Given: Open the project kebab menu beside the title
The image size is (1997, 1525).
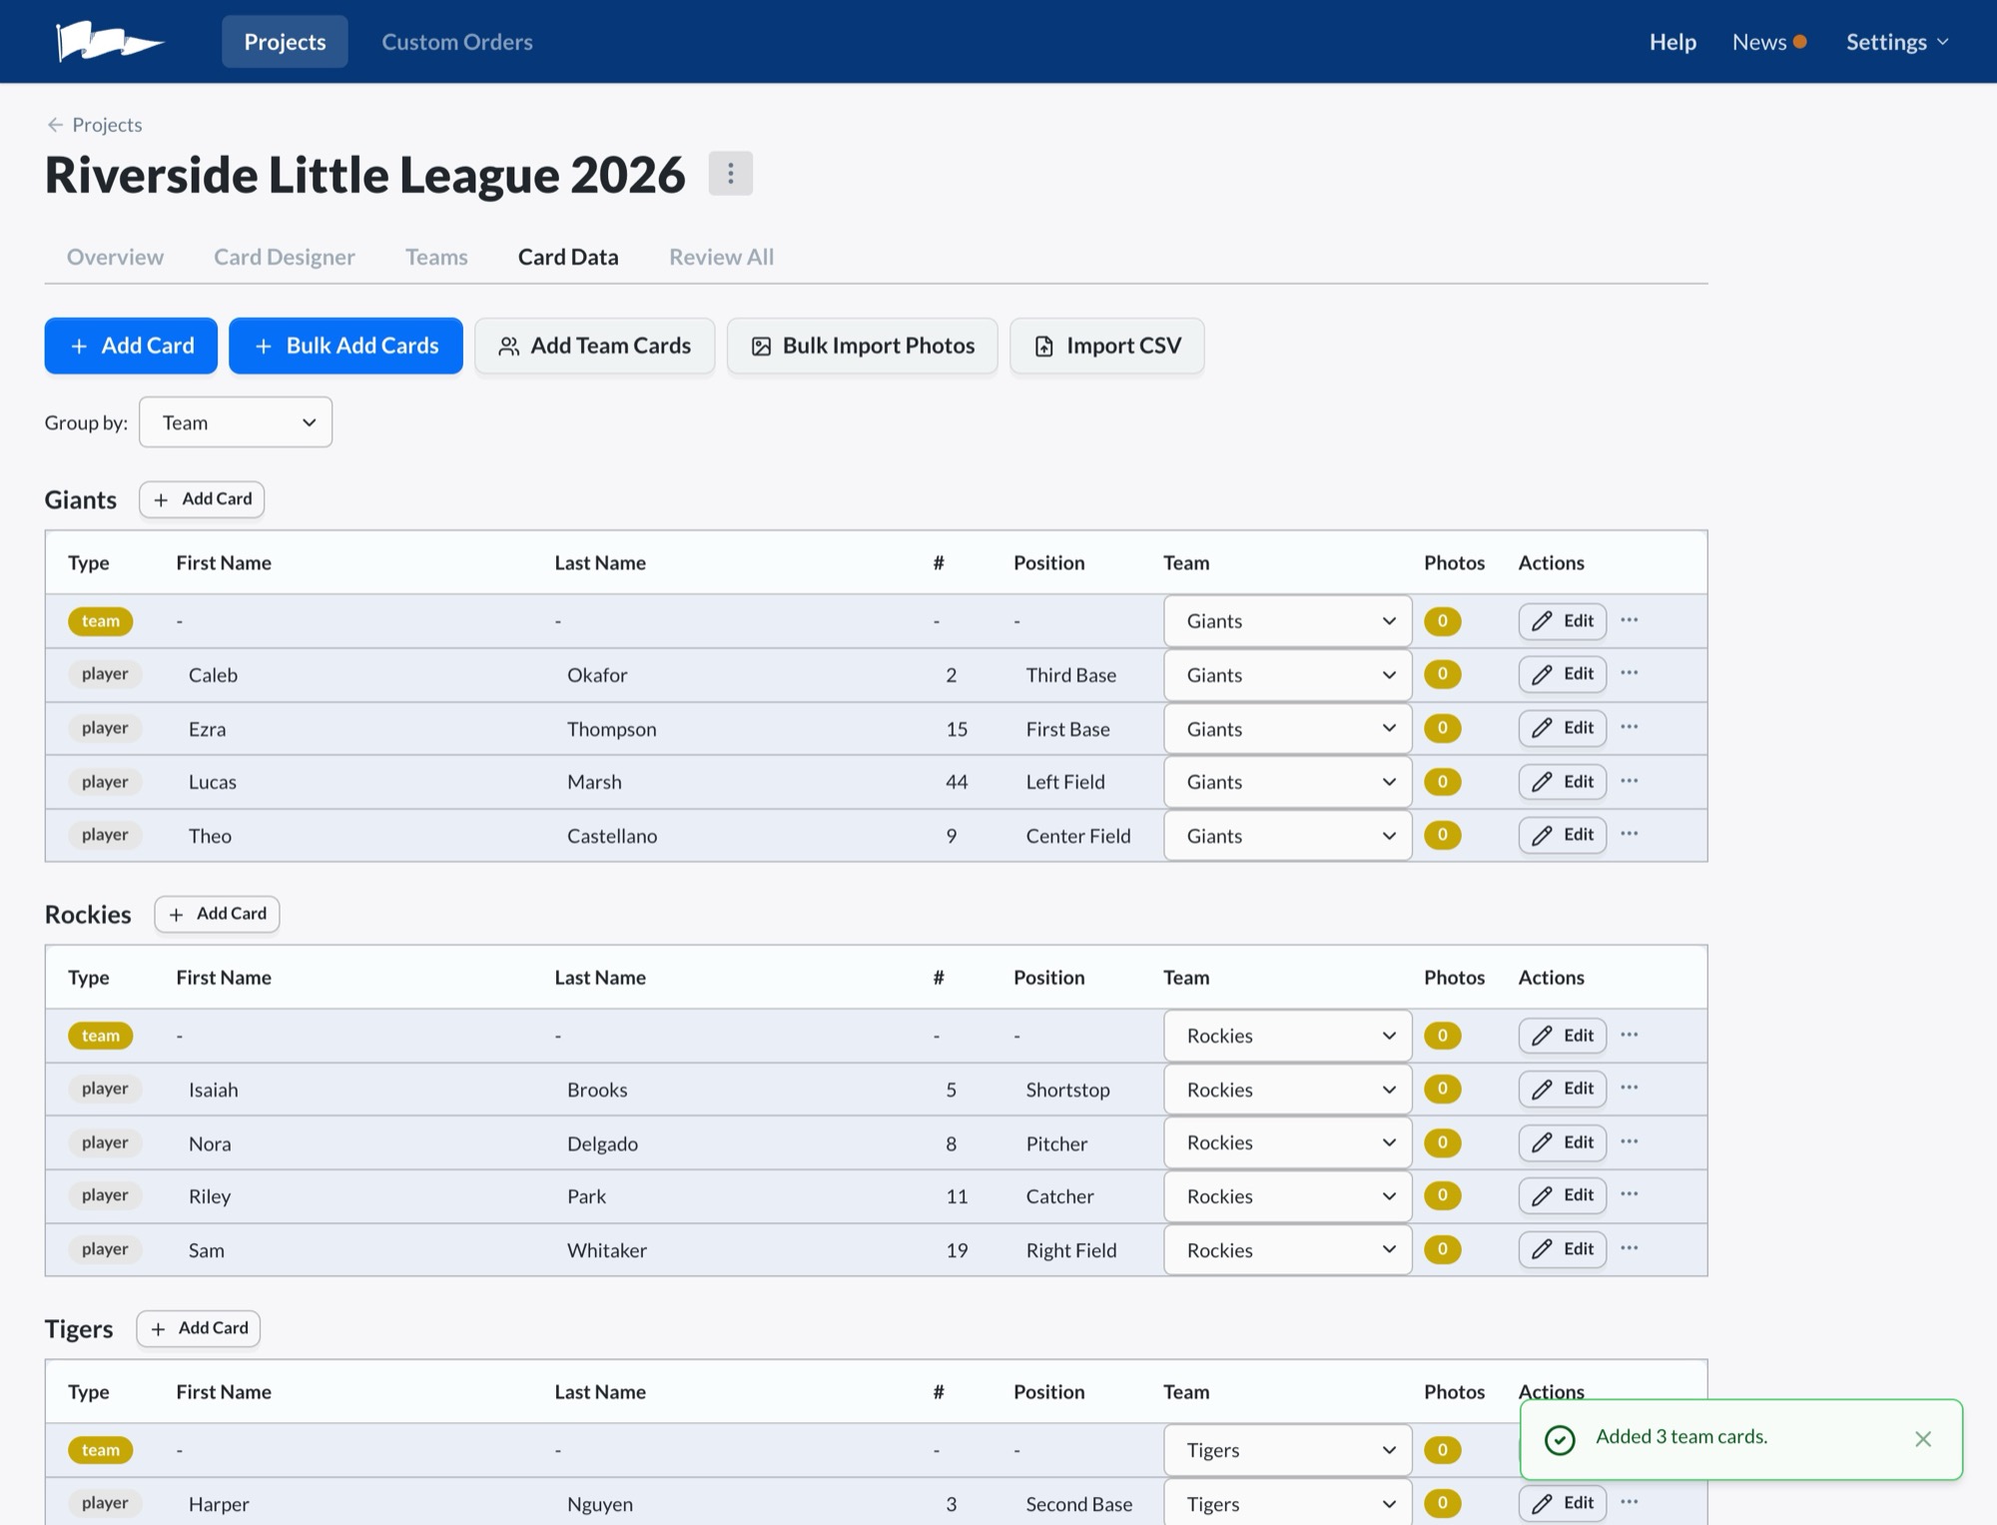Looking at the screenshot, I should [730, 174].
